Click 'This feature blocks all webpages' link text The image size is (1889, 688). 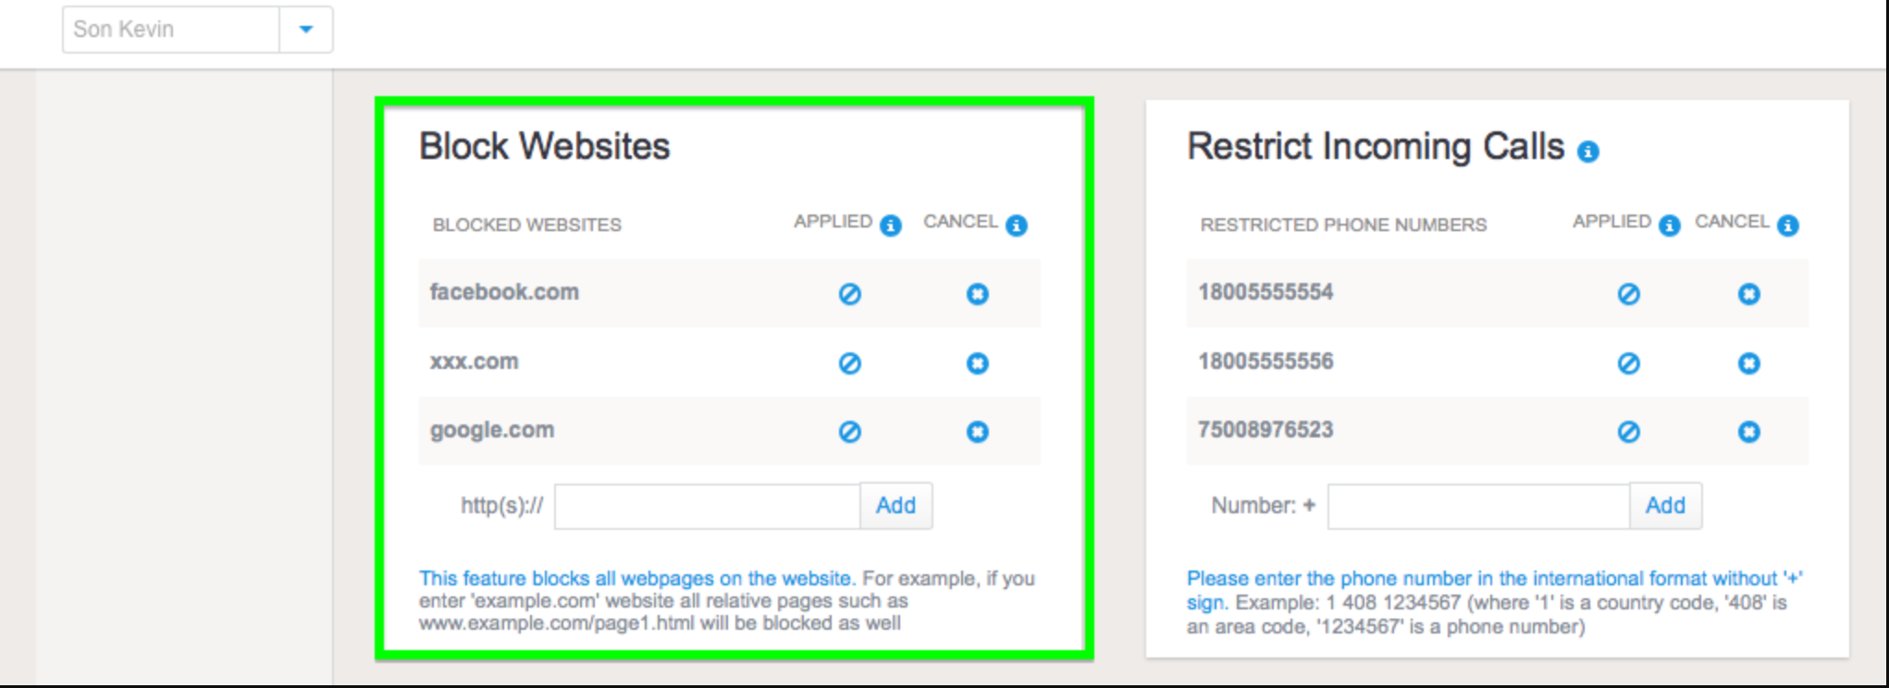(636, 579)
